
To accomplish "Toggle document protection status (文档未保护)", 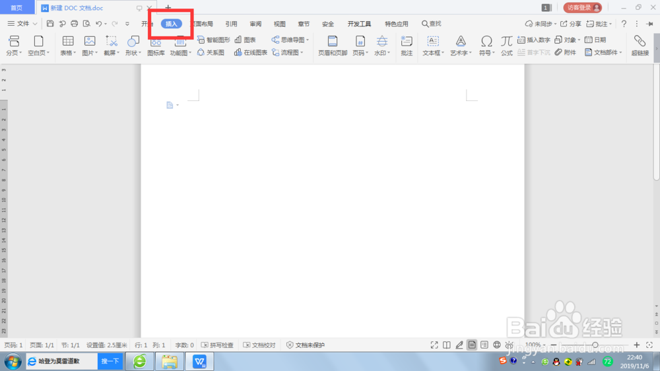I will tap(306, 345).
